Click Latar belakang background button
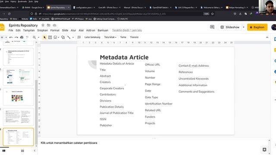This screenshot has width=276, height=155. [x=92, y=37]
